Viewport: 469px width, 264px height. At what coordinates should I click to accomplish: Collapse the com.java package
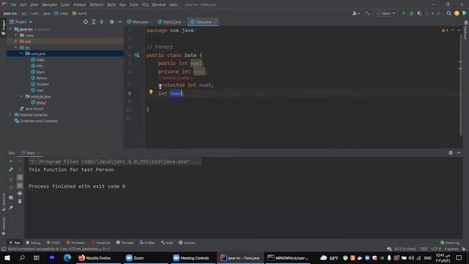click(21, 54)
